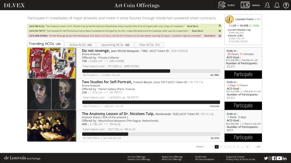The image size is (291, 163).
Task: Open the notifications bell icon
Action: (x=277, y=5)
